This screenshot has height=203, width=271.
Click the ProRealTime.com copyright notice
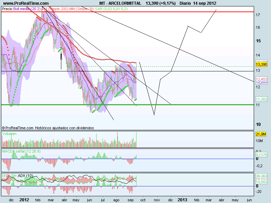(x=48, y=128)
